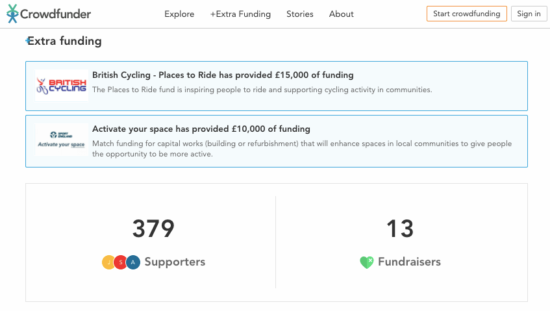The height and width of the screenshot is (311, 550).
Task: Click the blue plus beside Extra funding heading
Action: point(27,41)
